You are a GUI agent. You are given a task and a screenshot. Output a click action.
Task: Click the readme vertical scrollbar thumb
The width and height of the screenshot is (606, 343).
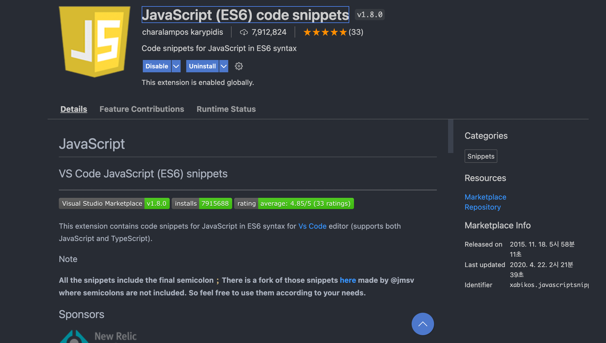[451, 136]
